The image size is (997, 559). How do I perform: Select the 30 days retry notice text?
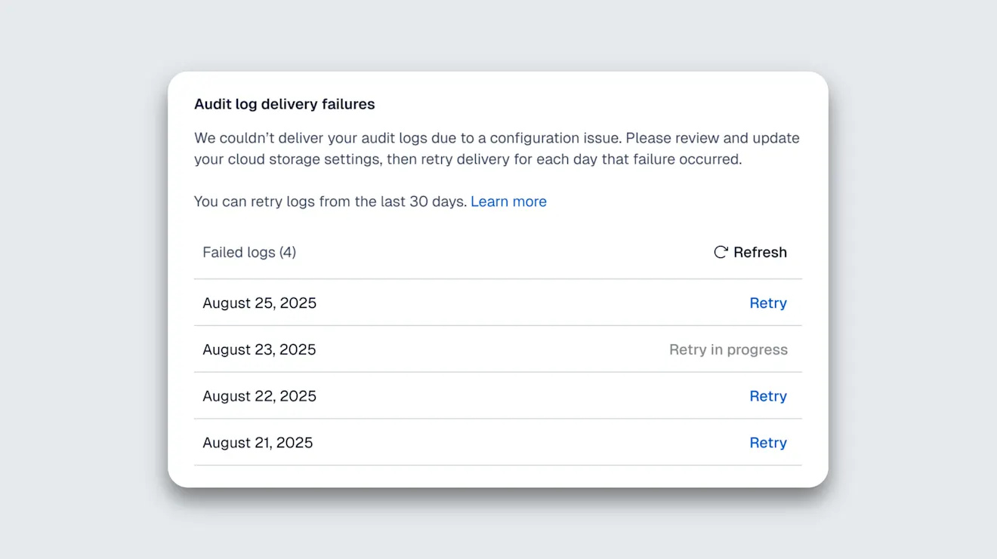[328, 201]
